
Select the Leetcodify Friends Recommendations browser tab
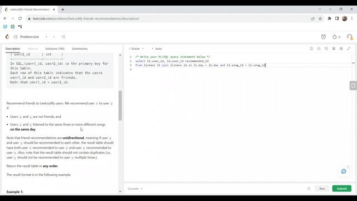click(30, 9)
